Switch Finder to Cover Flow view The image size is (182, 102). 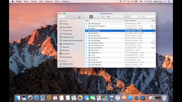click(98, 17)
